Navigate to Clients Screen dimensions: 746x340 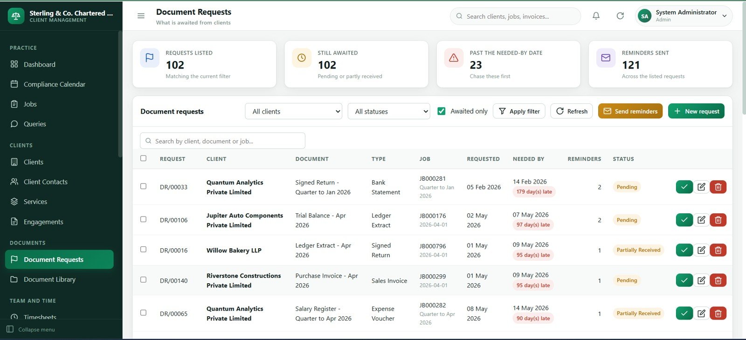(x=59, y=162)
